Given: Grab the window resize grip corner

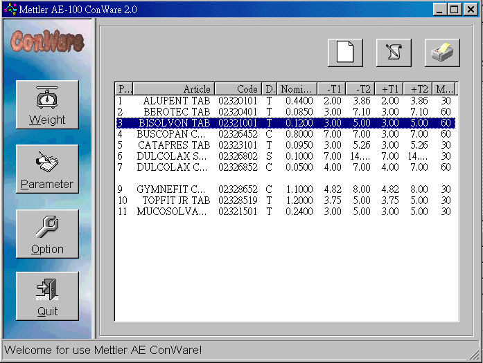Looking at the screenshot, I should (475, 355).
